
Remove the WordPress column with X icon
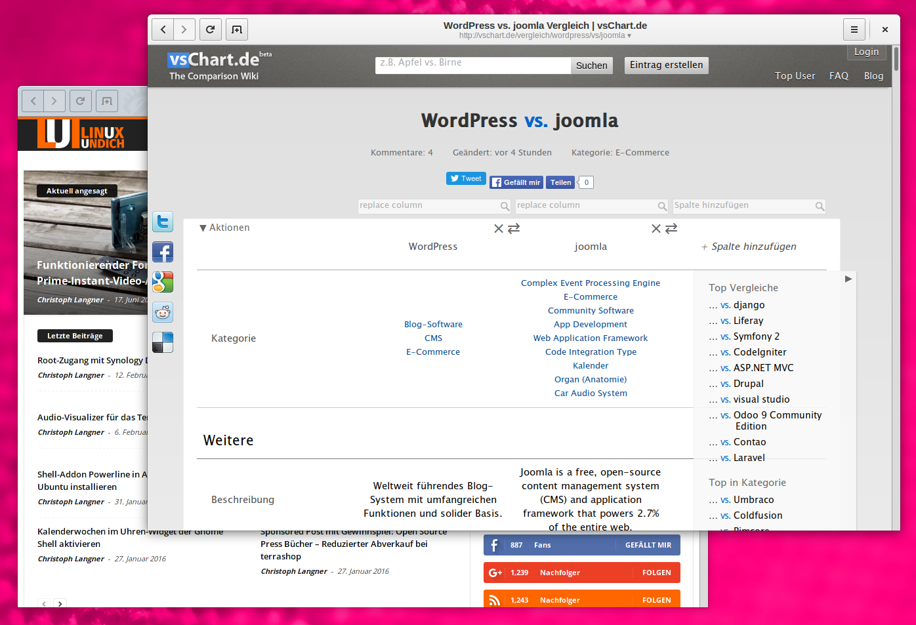pyautogui.click(x=499, y=228)
